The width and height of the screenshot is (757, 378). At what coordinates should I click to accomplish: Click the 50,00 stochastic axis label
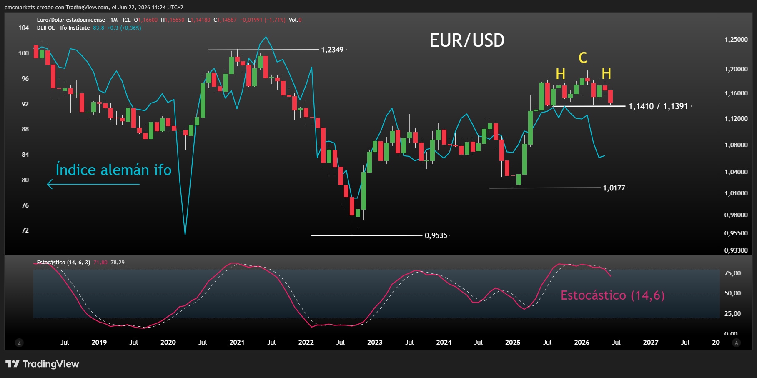(x=732, y=293)
